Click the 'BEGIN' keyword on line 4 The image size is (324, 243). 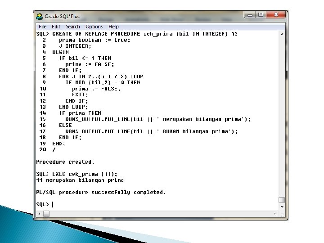pyautogui.click(x=61, y=52)
